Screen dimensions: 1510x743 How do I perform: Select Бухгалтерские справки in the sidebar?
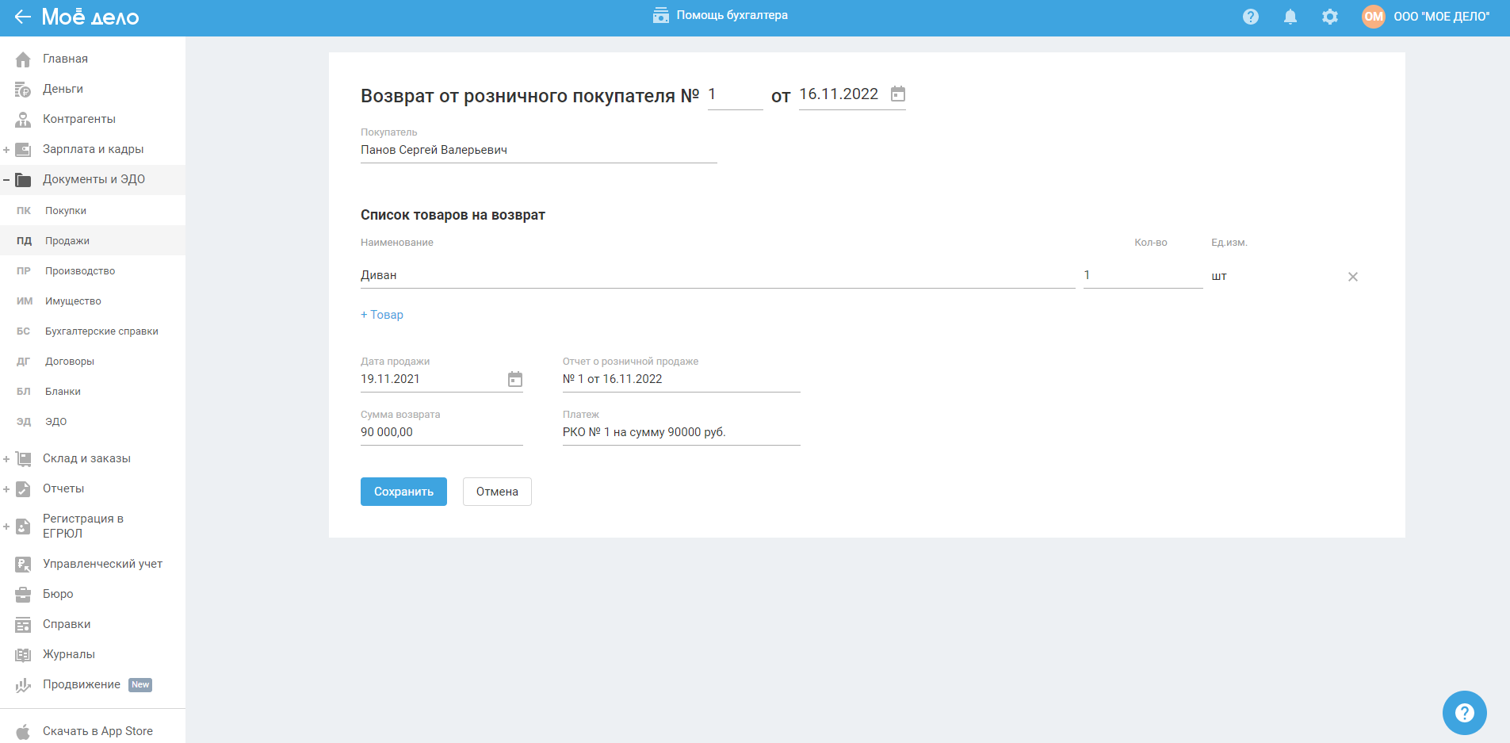coord(101,331)
